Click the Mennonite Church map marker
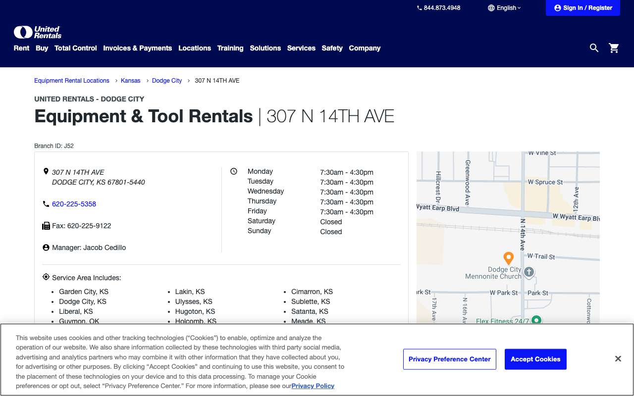 point(529,272)
